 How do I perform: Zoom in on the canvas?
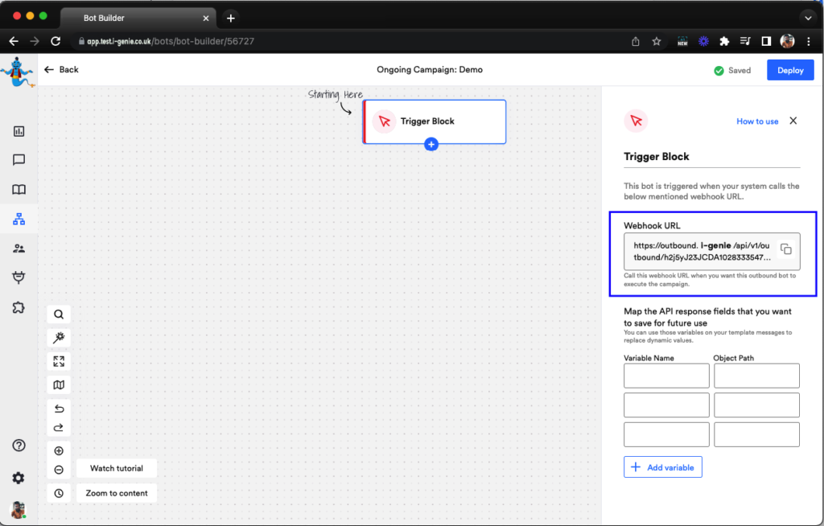tap(59, 451)
